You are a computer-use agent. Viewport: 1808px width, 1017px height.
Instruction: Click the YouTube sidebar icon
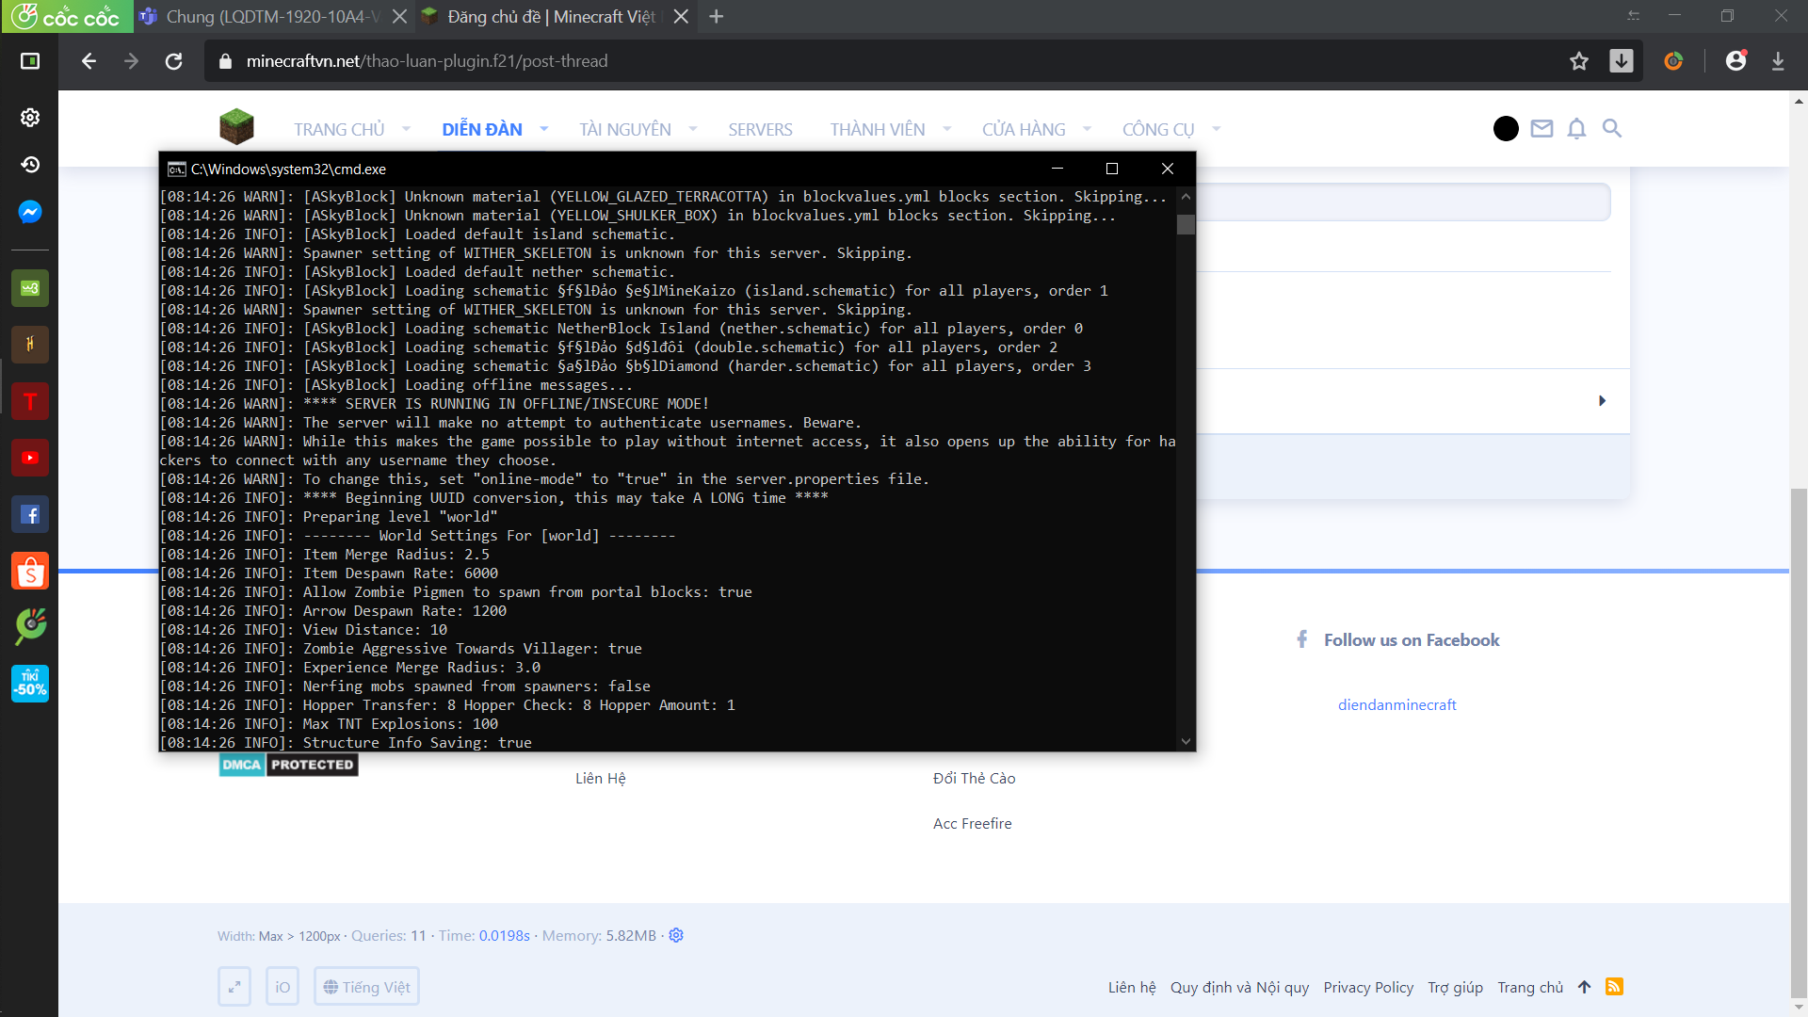click(x=30, y=458)
